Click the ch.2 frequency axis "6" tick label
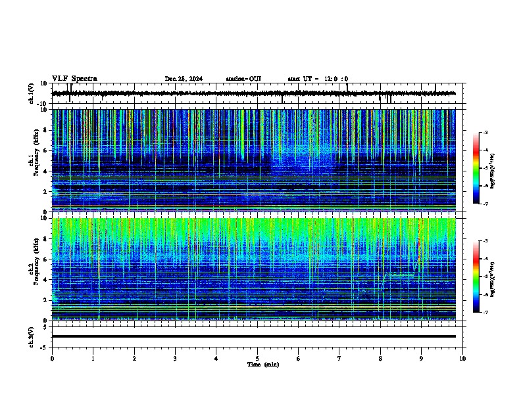This screenshot has width=521, height=402. tap(45, 259)
